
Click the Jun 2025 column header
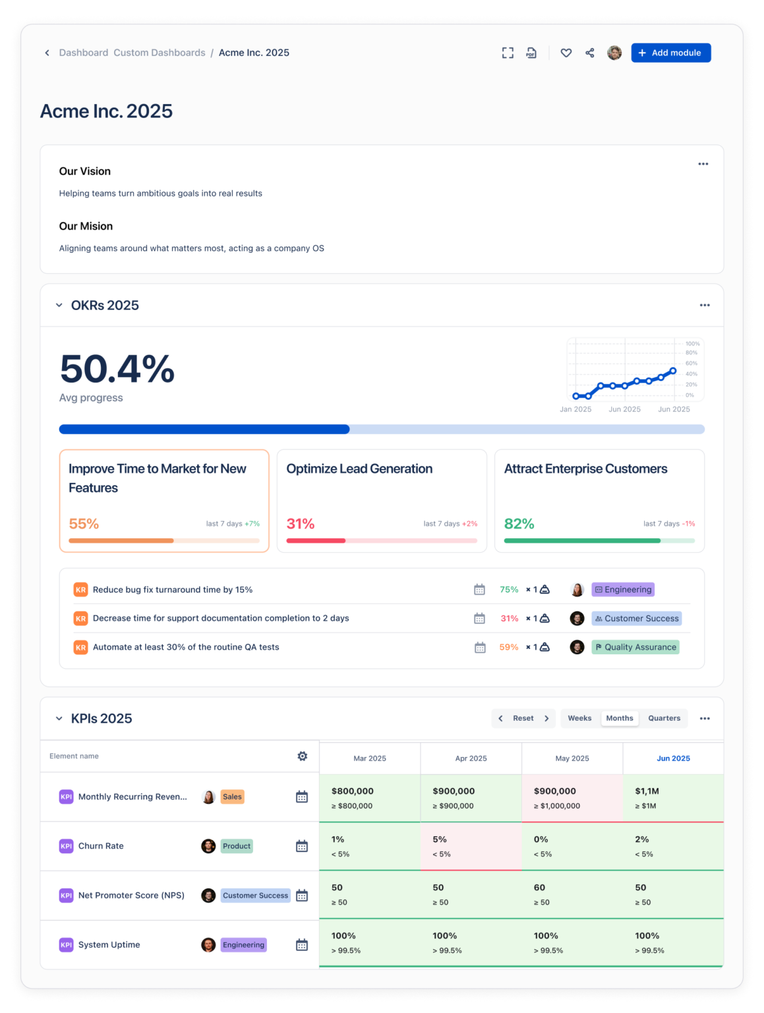[x=673, y=758]
